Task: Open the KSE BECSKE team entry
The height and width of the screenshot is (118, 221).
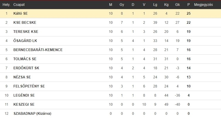Action: click(25, 22)
